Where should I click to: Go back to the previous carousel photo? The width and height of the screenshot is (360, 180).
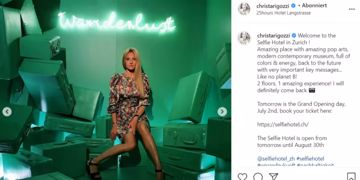tap(7, 112)
